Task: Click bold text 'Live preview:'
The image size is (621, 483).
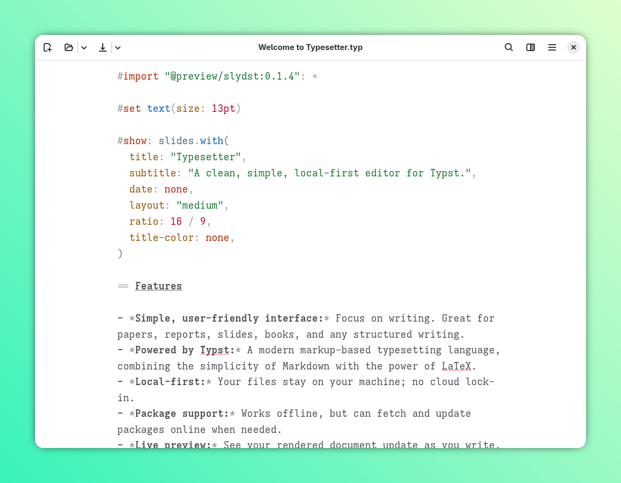Action: tap(173, 445)
